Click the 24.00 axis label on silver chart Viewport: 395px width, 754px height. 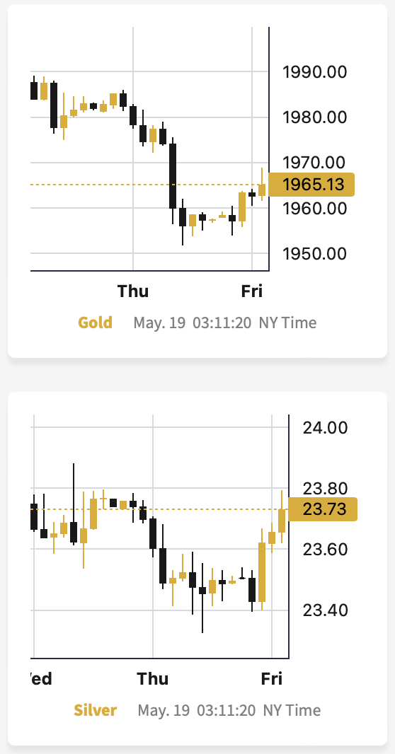tap(325, 427)
